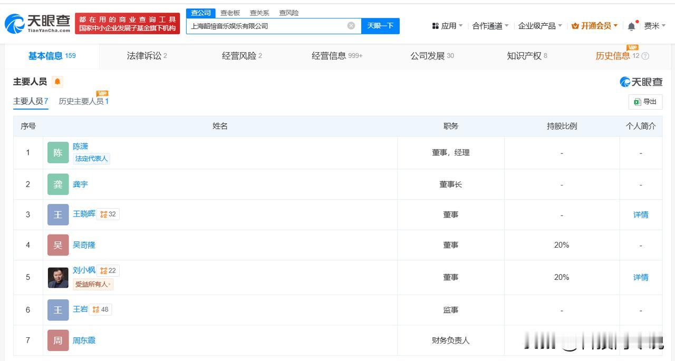The image size is (675, 361).
Task: Click the 董事，经理 position cell
Action: point(451,153)
